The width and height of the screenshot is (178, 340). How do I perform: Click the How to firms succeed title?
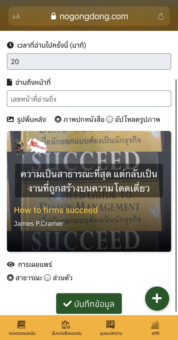56,210
